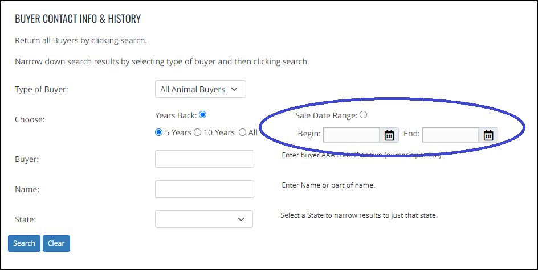
Task: Click into the Begin date field
Action: [352, 135]
